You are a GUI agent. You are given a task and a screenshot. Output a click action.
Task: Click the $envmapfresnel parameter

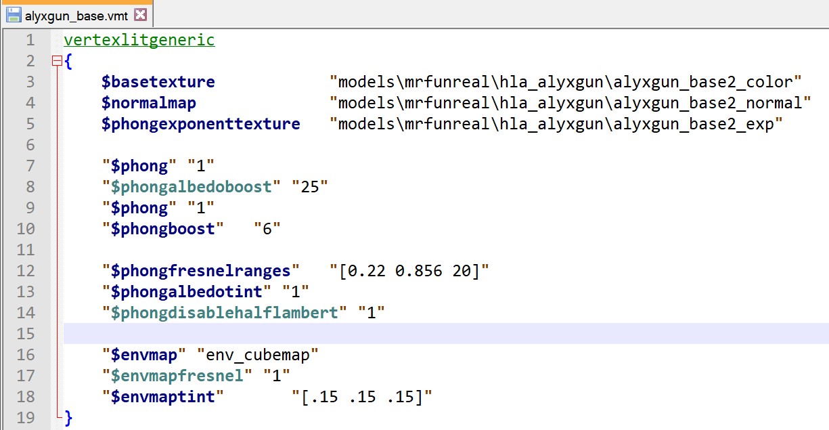click(177, 376)
